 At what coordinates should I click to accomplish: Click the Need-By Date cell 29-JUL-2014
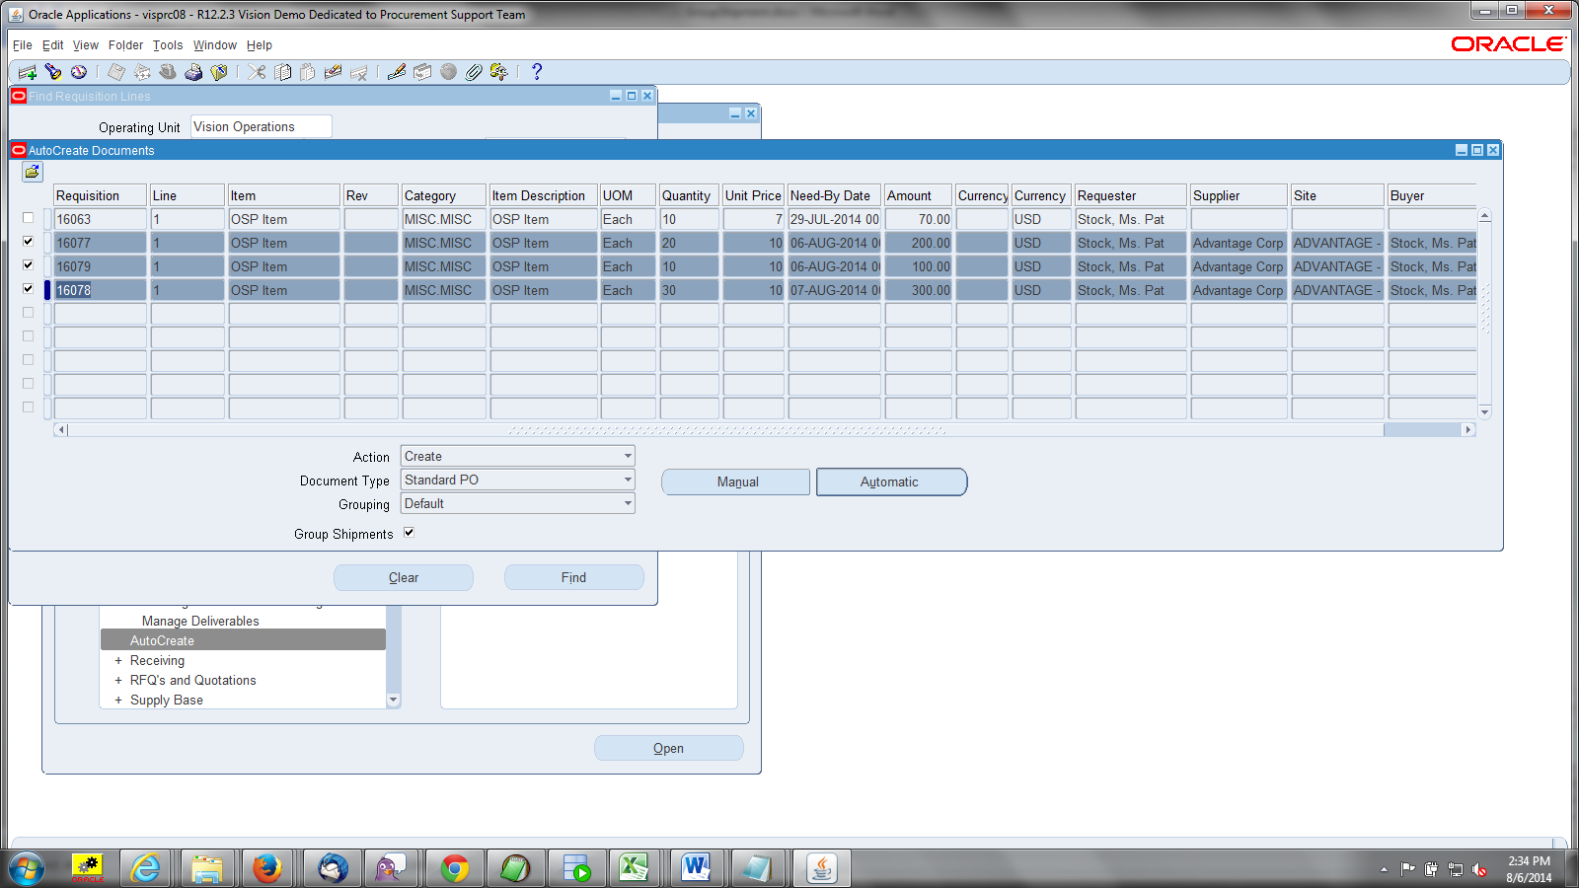[834, 219]
